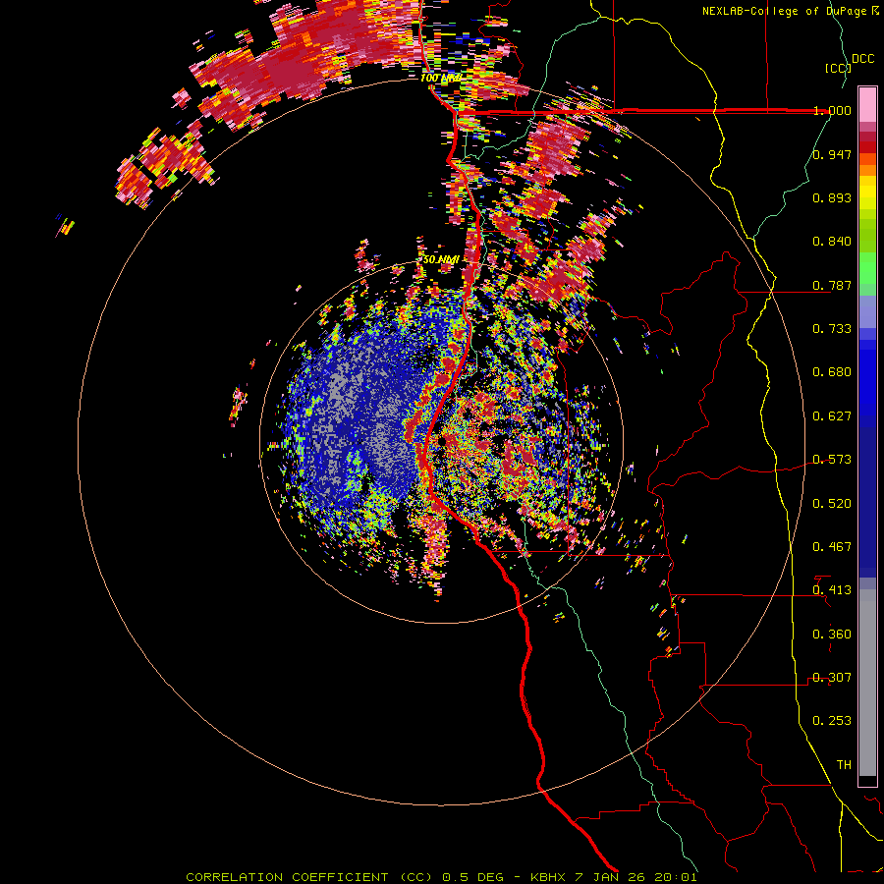Click the 0.947 legend value
Screen dimensions: 884x884
click(832, 154)
